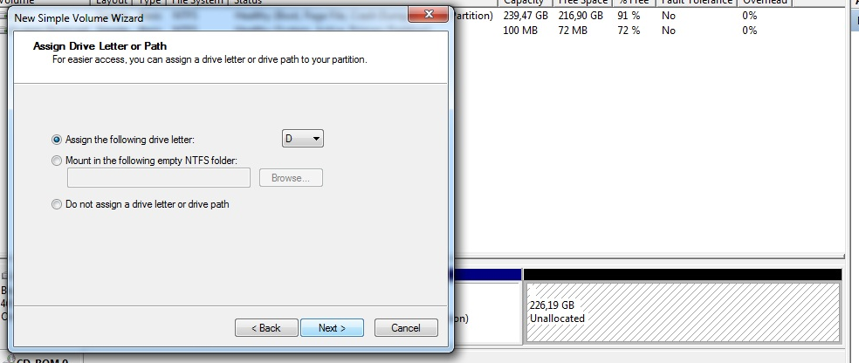This screenshot has width=859, height=363.
Task: Close the wizard with red X button
Action: pos(429,15)
